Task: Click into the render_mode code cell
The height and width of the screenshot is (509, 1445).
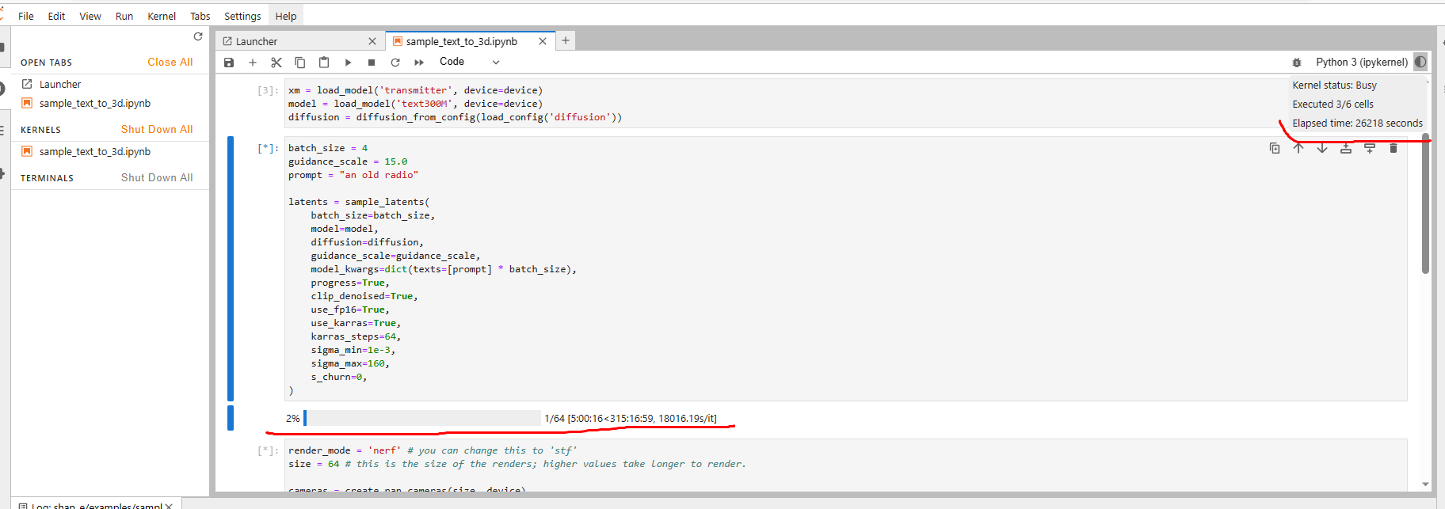Action: tap(845, 465)
